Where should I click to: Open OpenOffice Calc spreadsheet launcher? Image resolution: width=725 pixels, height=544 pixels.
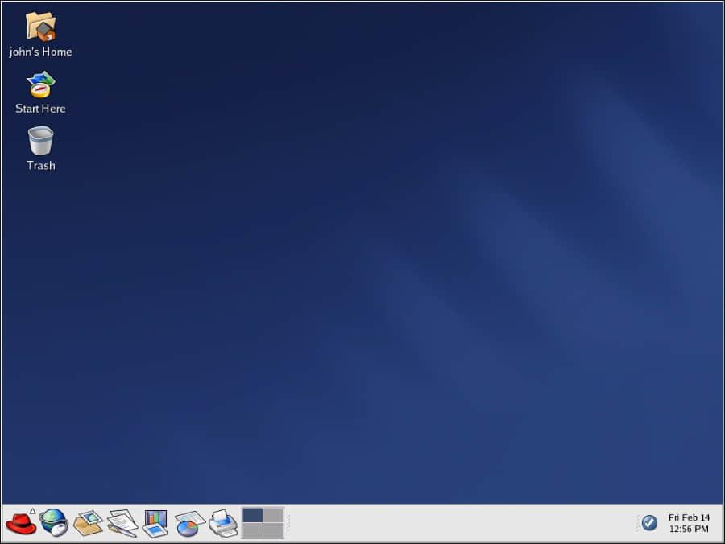point(189,524)
